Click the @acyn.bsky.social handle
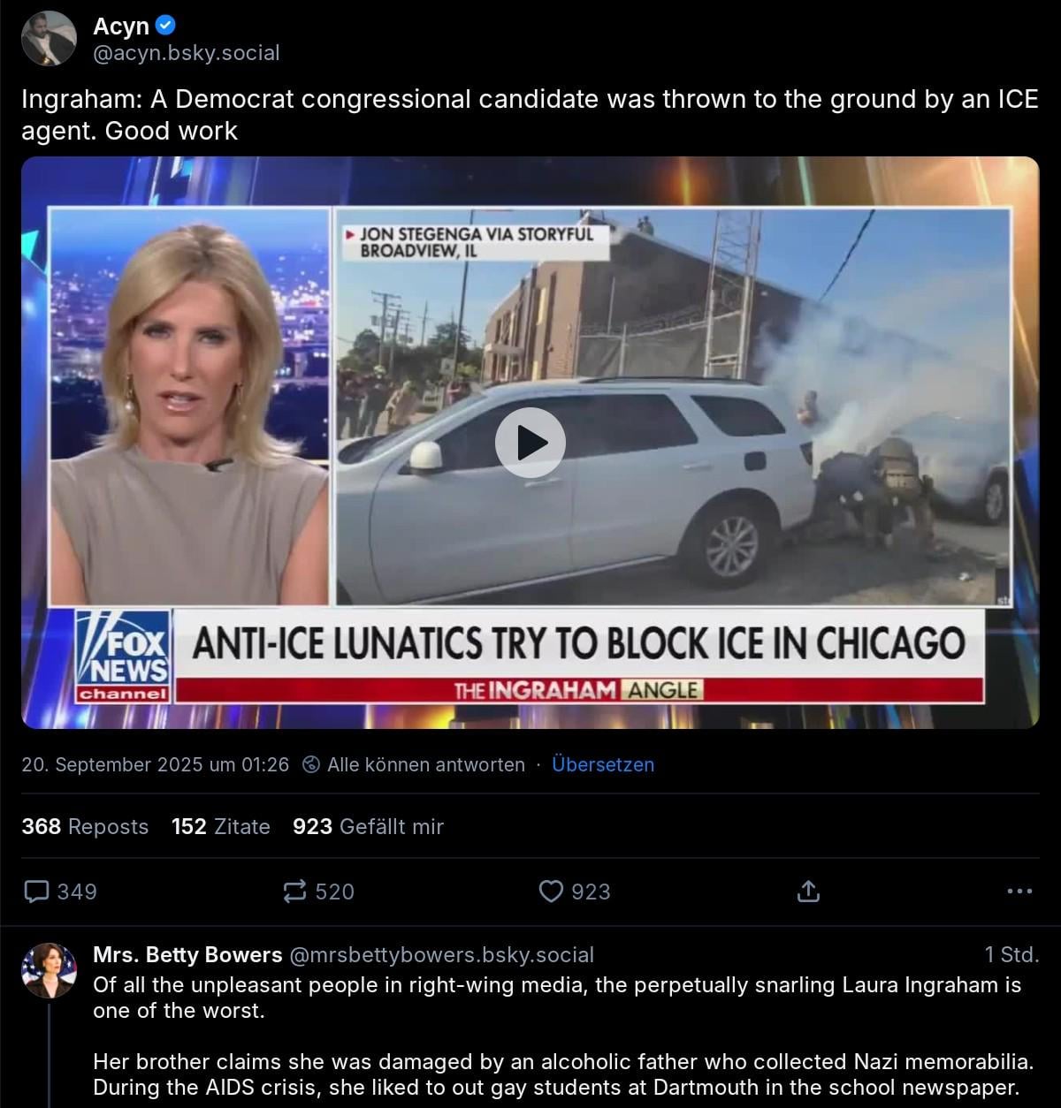 (x=187, y=53)
